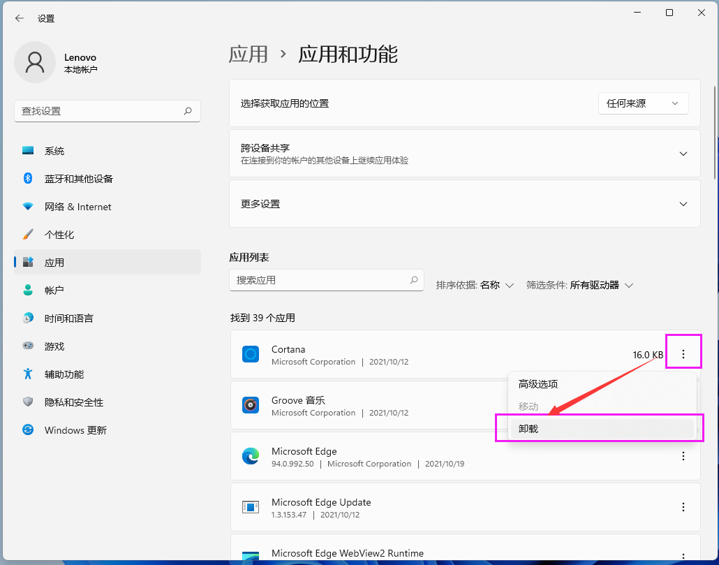Open the Sort by: Name (排序依据: 名称) dropdown
Image resolution: width=719 pixels, height=565 pixels.
point(475,285)
